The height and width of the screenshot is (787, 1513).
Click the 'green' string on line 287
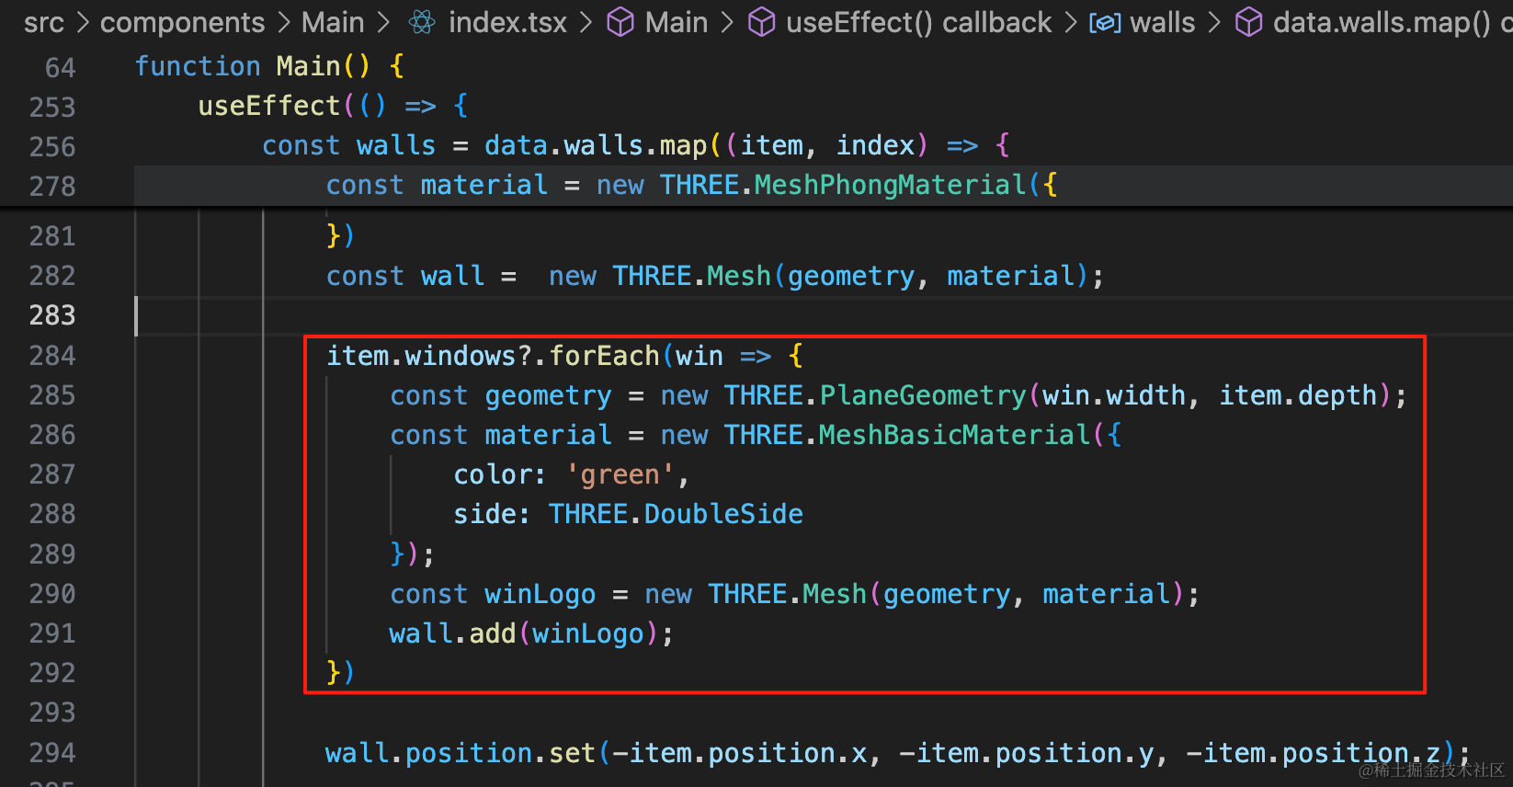[x=620, y=474]
